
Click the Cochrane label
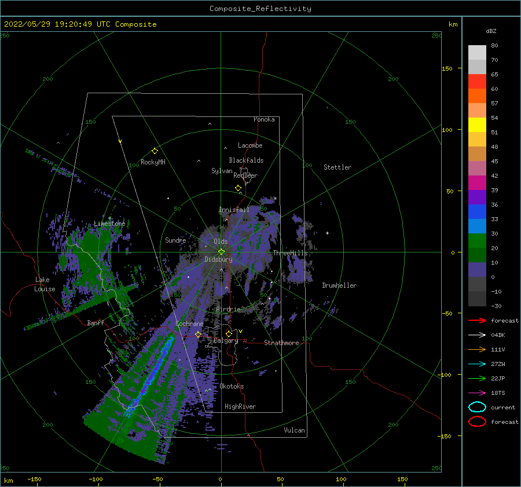click(189, 324)
